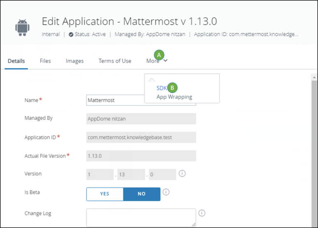This screenshot has height=228, width=318.
Task: Click the green A marker badge
Action: 159,55
